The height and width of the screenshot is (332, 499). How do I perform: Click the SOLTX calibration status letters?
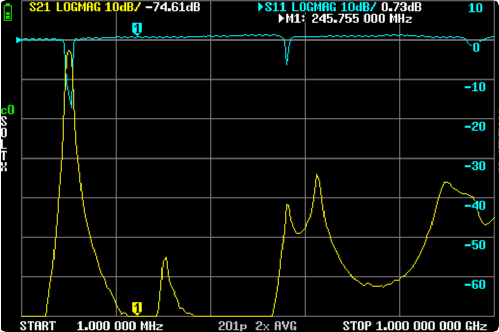coord(4,144)
